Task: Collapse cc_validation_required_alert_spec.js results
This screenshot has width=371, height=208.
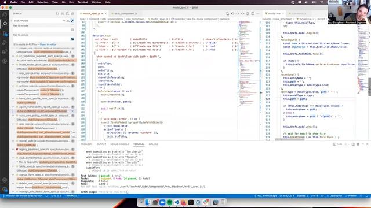Action: [13, 56]
